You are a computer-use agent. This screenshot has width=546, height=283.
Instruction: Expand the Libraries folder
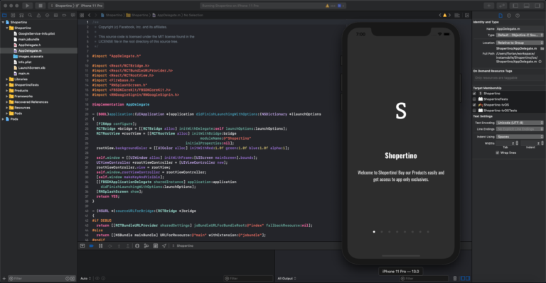click(7, 79)
